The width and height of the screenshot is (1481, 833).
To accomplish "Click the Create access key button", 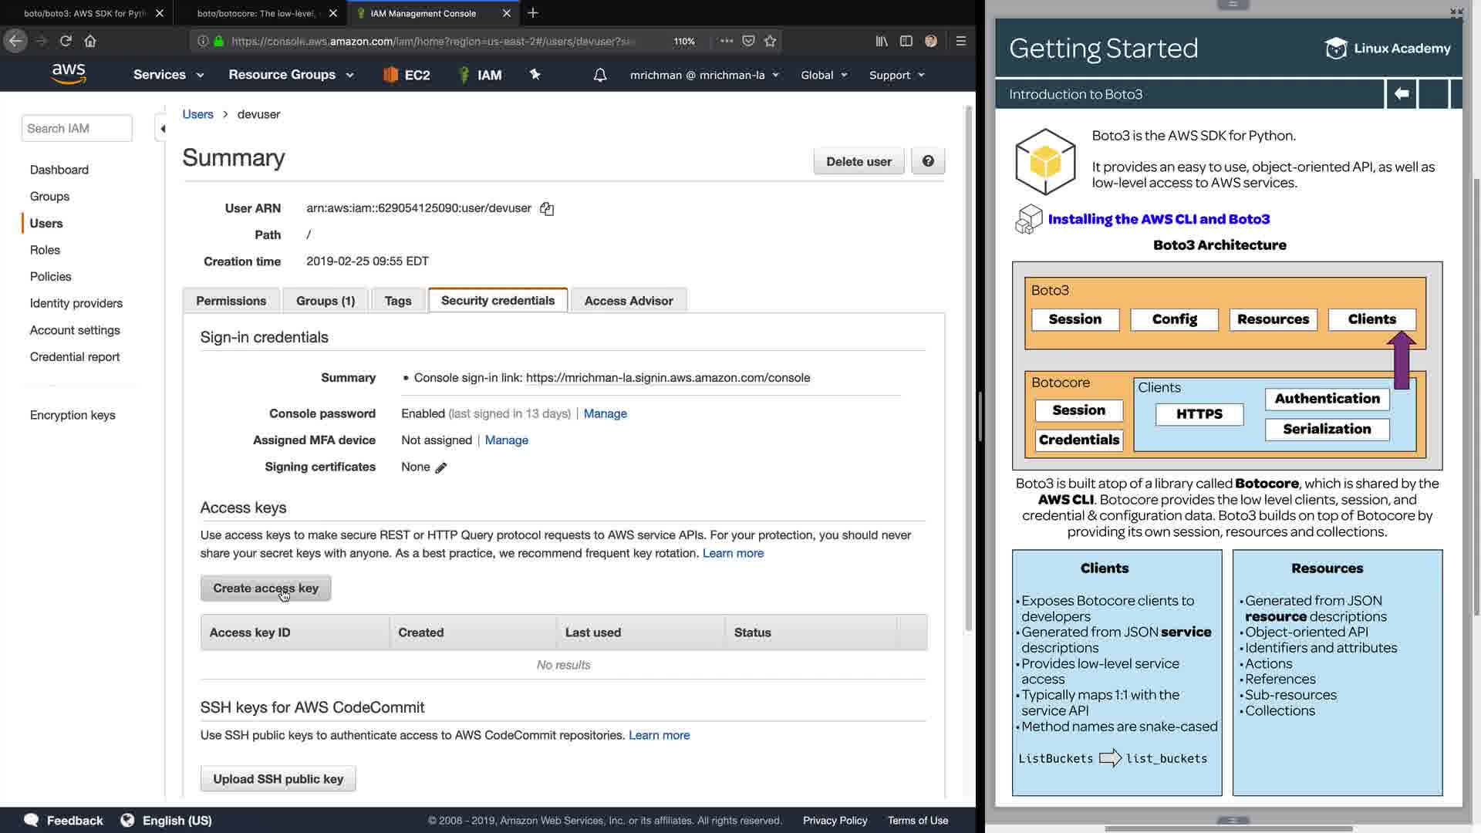I will click(x=265, y=588).
